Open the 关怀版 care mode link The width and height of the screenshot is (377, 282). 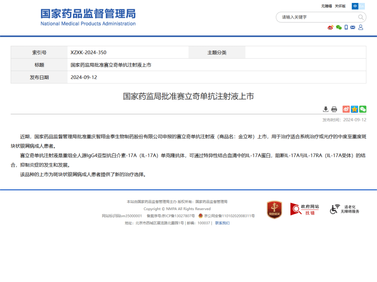(340, 6)
